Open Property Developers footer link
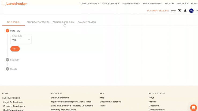The height and width of the screenshot is (111, 198). coord(14,106)
